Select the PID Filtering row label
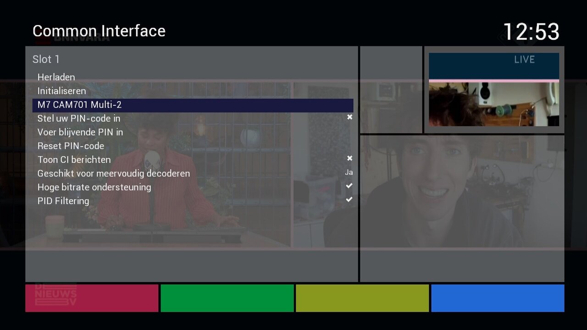 63,201
